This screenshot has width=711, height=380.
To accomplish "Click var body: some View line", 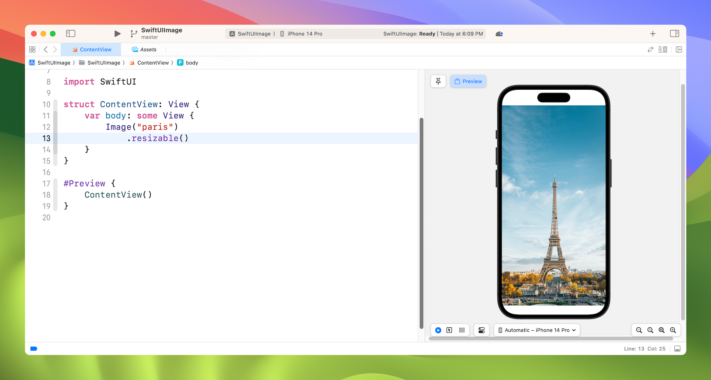I will 139,116.
